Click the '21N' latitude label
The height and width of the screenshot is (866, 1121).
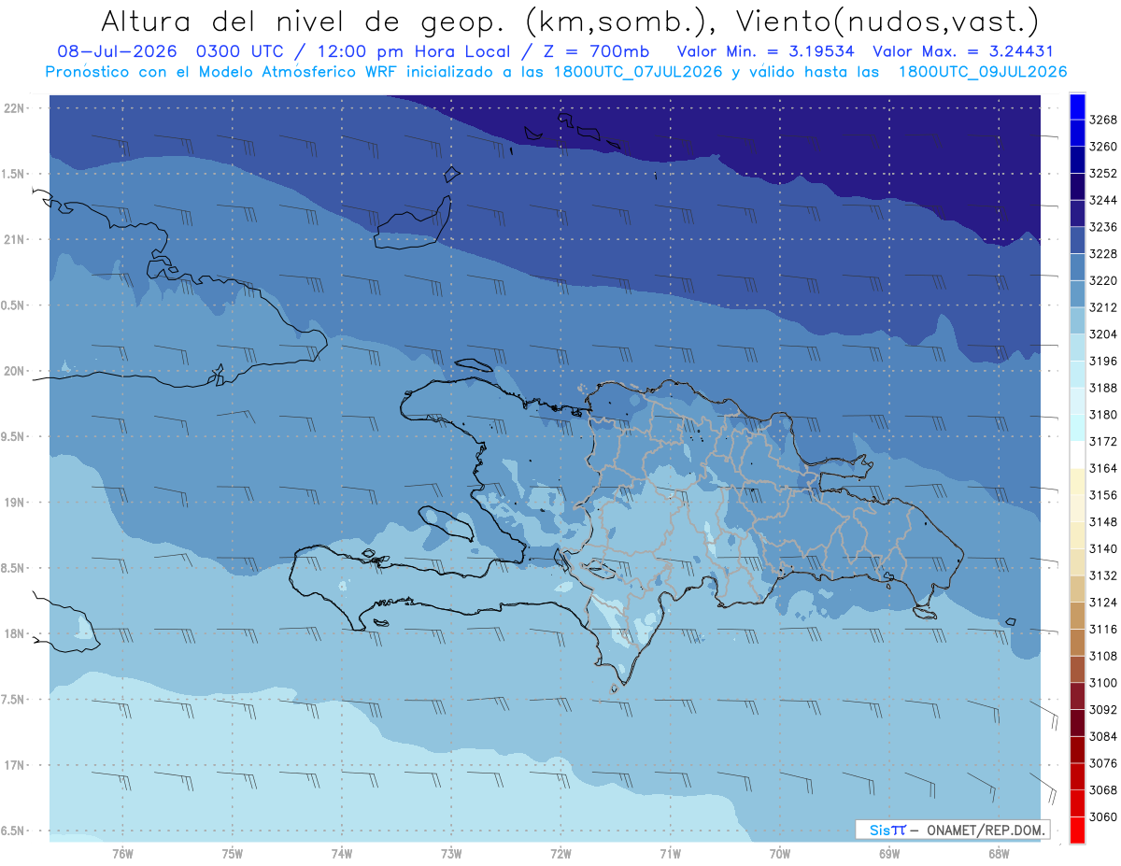tap(15, 239)
